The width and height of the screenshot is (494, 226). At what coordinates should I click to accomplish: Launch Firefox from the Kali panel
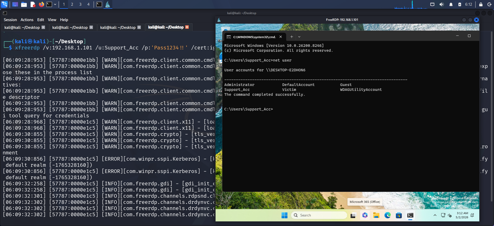41,4
